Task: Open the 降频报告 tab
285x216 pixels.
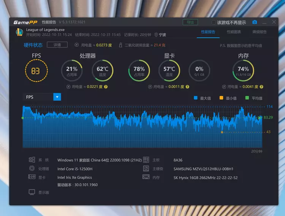Action: (260, 32)
